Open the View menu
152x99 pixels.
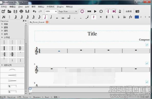click(21, 7)
